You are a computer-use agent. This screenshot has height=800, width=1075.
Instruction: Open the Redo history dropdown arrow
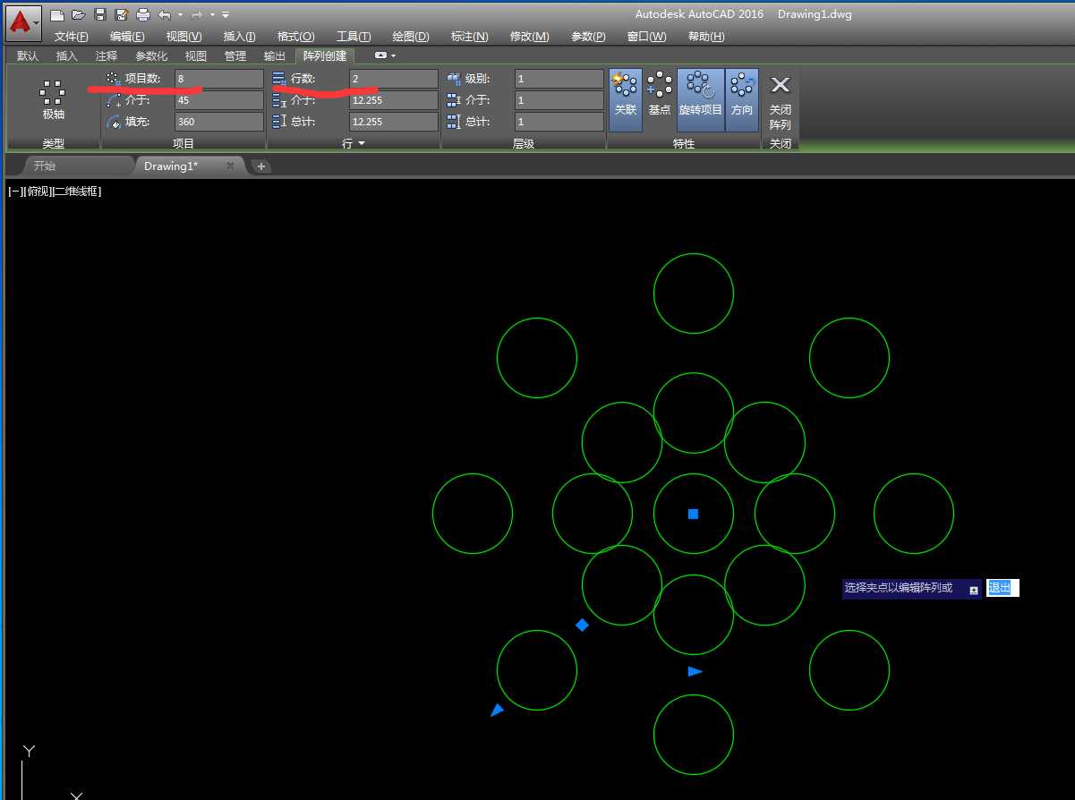212,15
